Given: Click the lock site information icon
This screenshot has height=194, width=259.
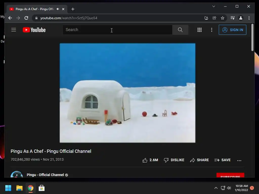Looking at the screenshot, I should [x=36, y=18].
